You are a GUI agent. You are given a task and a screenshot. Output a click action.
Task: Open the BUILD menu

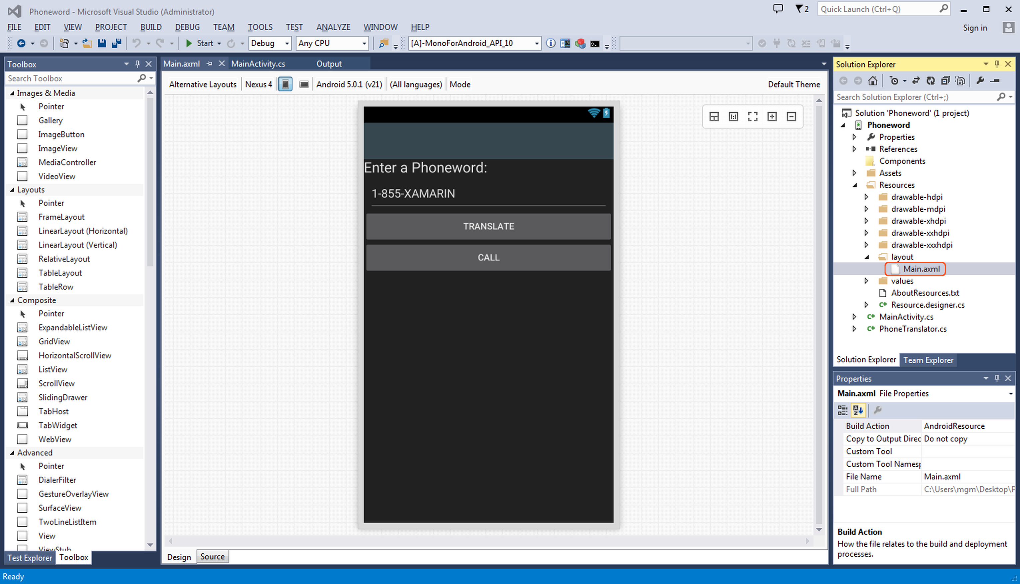point(151,27)
